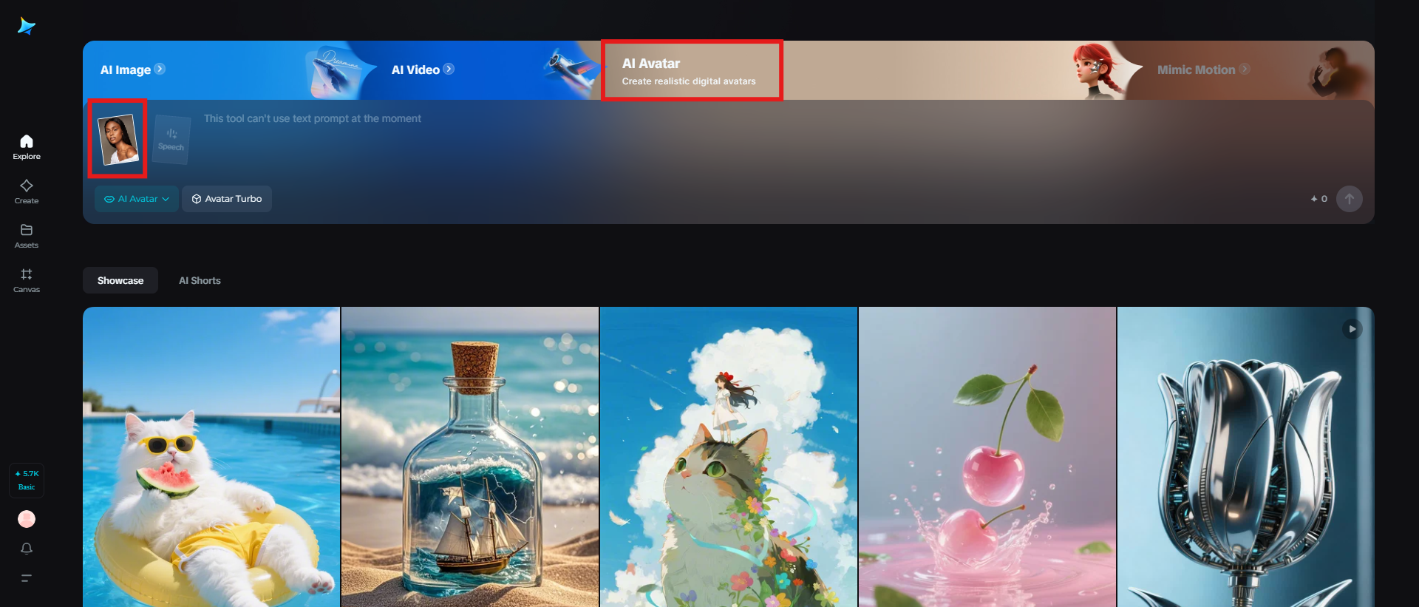Go to Explore in the sidebar
This screenshot has width=1419, height=607.
point(27,147)
